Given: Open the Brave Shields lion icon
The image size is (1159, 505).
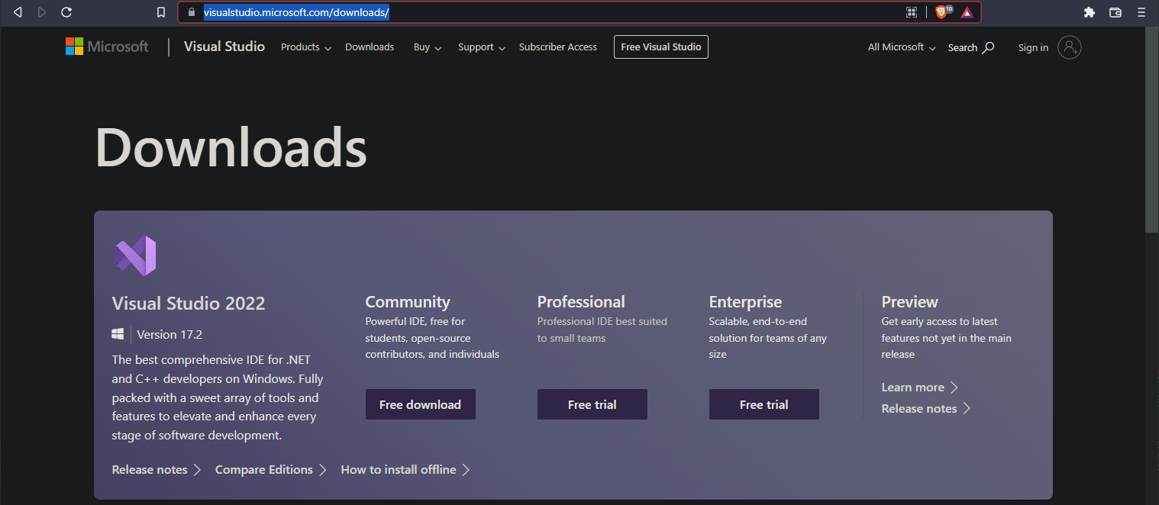Looking at the screenshot, I should point(941,12).
